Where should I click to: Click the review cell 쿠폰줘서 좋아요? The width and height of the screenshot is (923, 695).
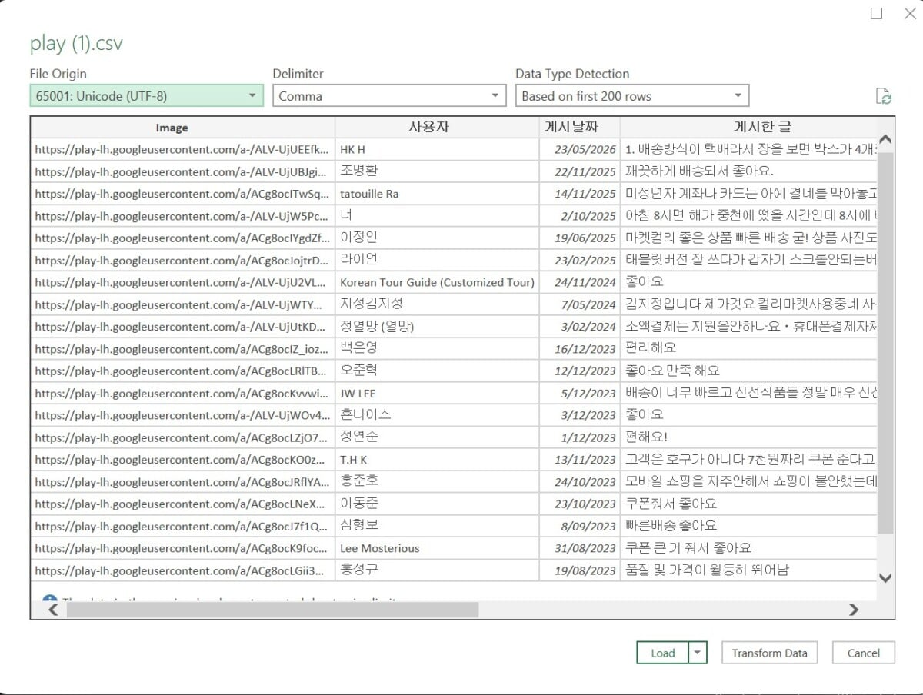click(x=748, y=504)
